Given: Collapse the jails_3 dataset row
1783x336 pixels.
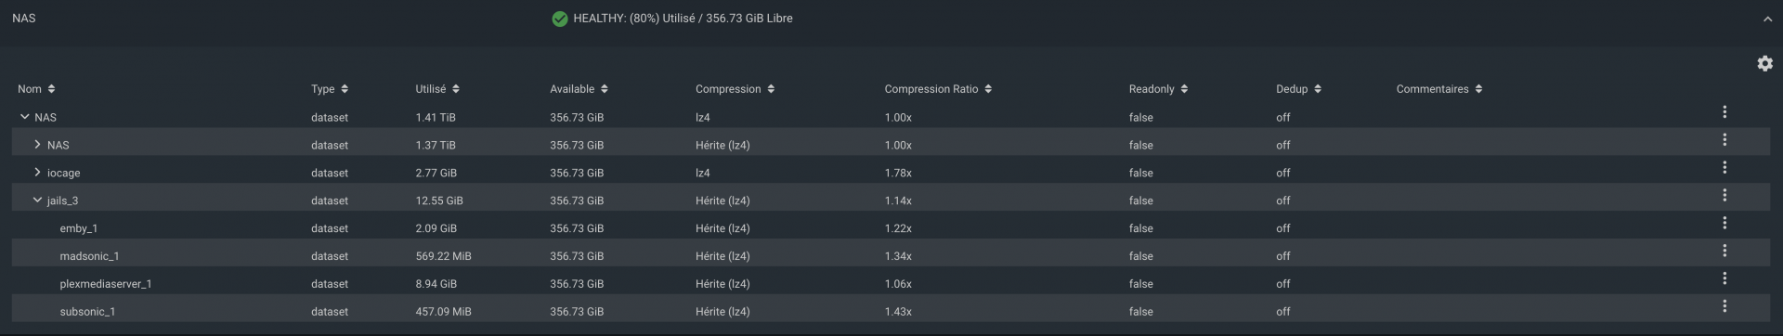Looking at the screenshot, I should [x=37, y=200].
